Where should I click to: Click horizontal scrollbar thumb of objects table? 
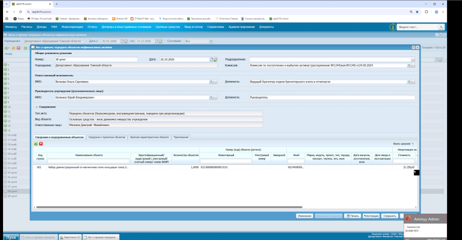click(x=169, y=207)
